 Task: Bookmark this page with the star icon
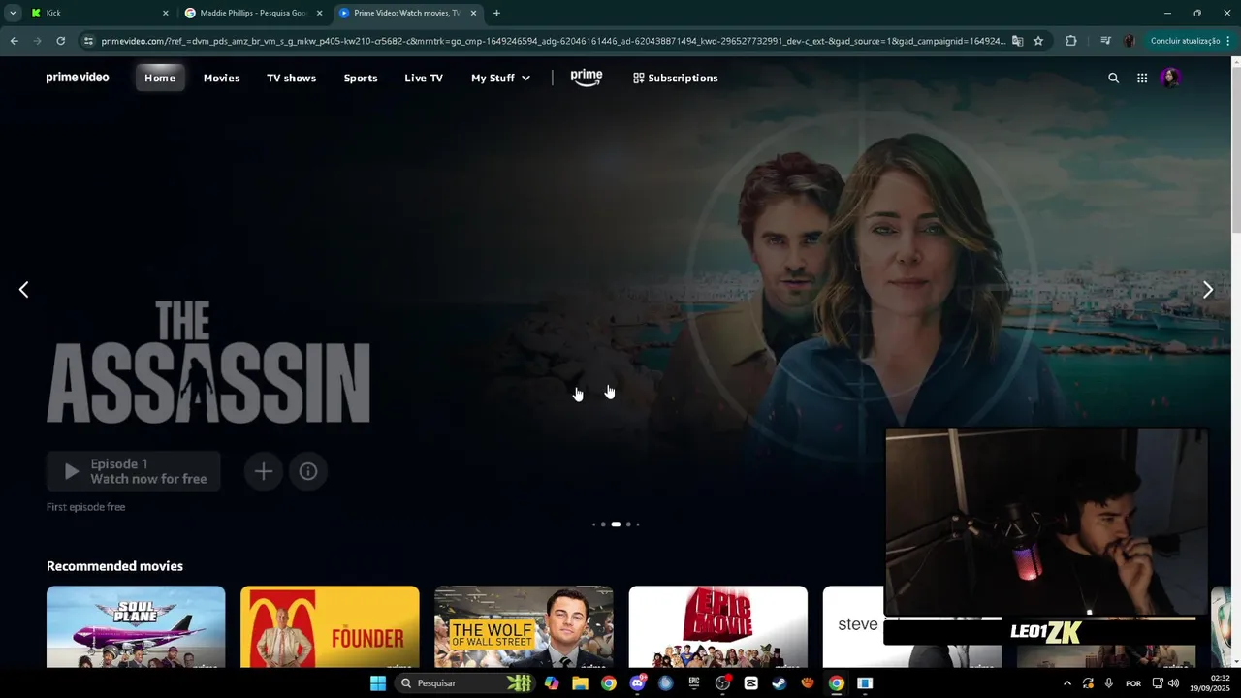(x=1038, y=41)
